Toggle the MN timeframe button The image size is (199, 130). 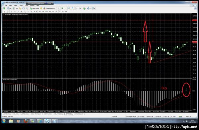66,12
